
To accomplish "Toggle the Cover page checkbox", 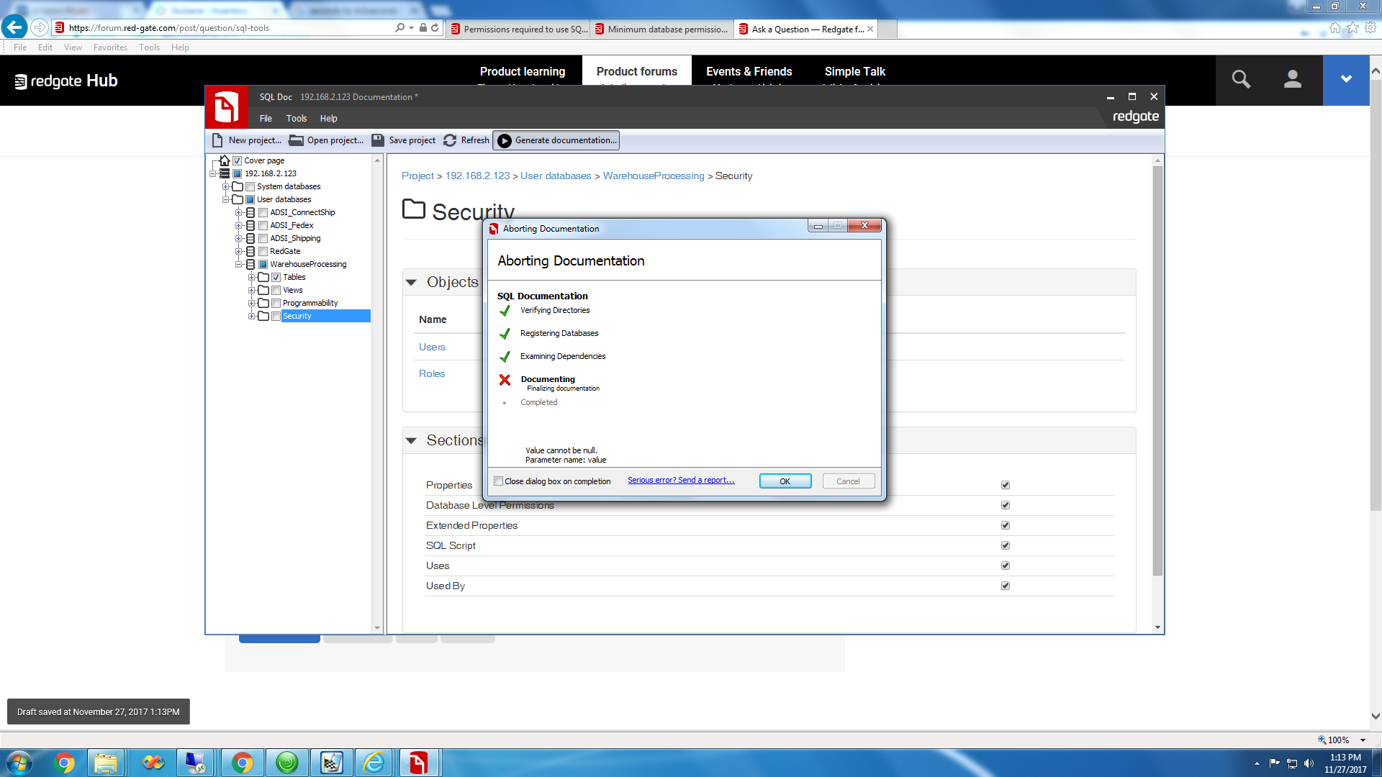I will click(237, 160).
